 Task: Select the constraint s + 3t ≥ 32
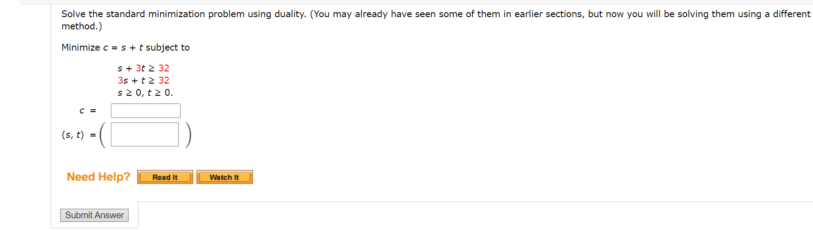click(143, 68)
